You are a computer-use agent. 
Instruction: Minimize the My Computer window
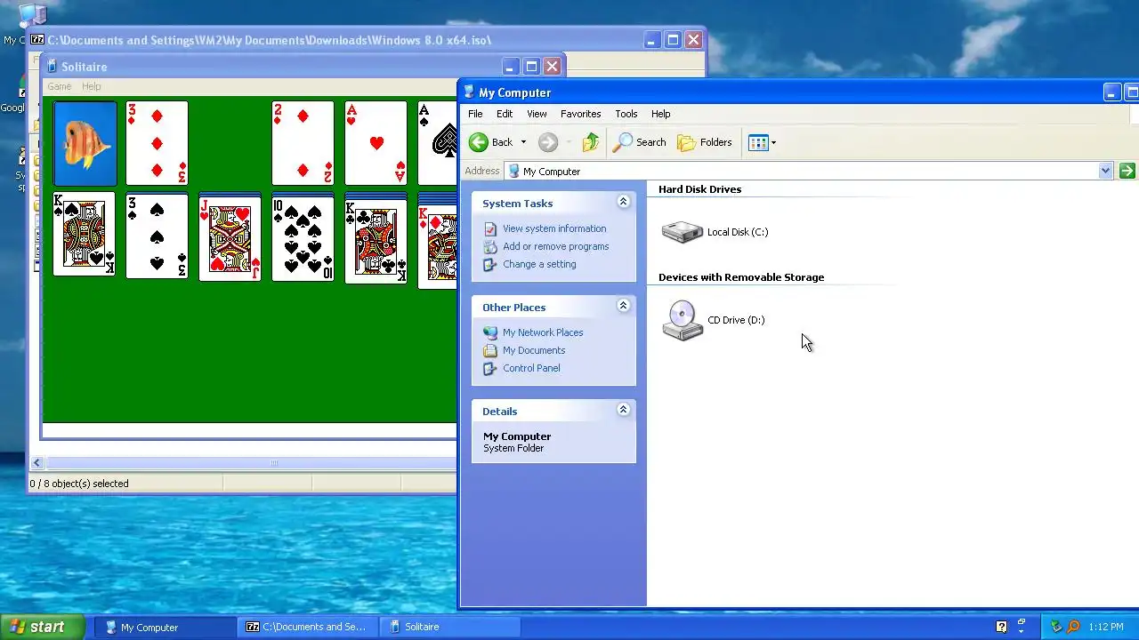1111,92
